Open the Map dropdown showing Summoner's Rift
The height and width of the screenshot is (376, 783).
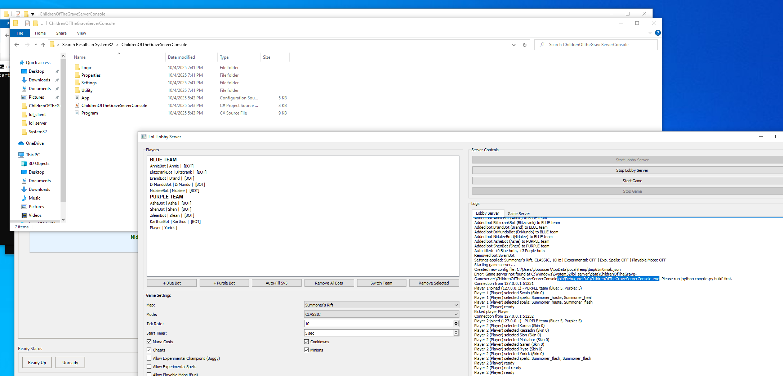click(x=381, y=305)
